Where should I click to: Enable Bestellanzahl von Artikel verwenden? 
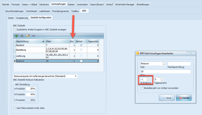point(142,88)
